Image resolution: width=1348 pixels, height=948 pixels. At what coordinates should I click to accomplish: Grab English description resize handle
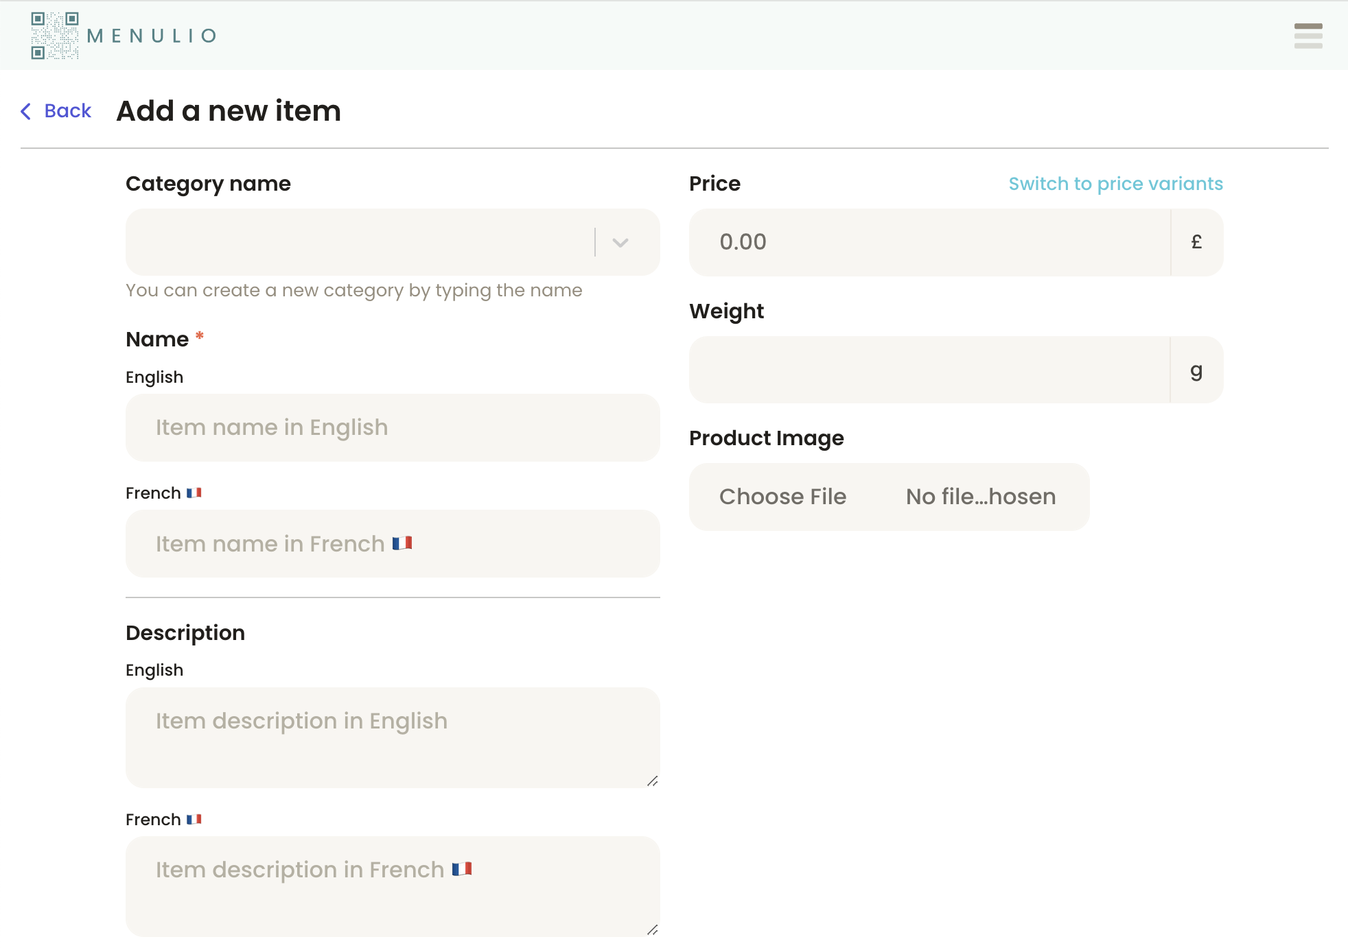[652, 781]
